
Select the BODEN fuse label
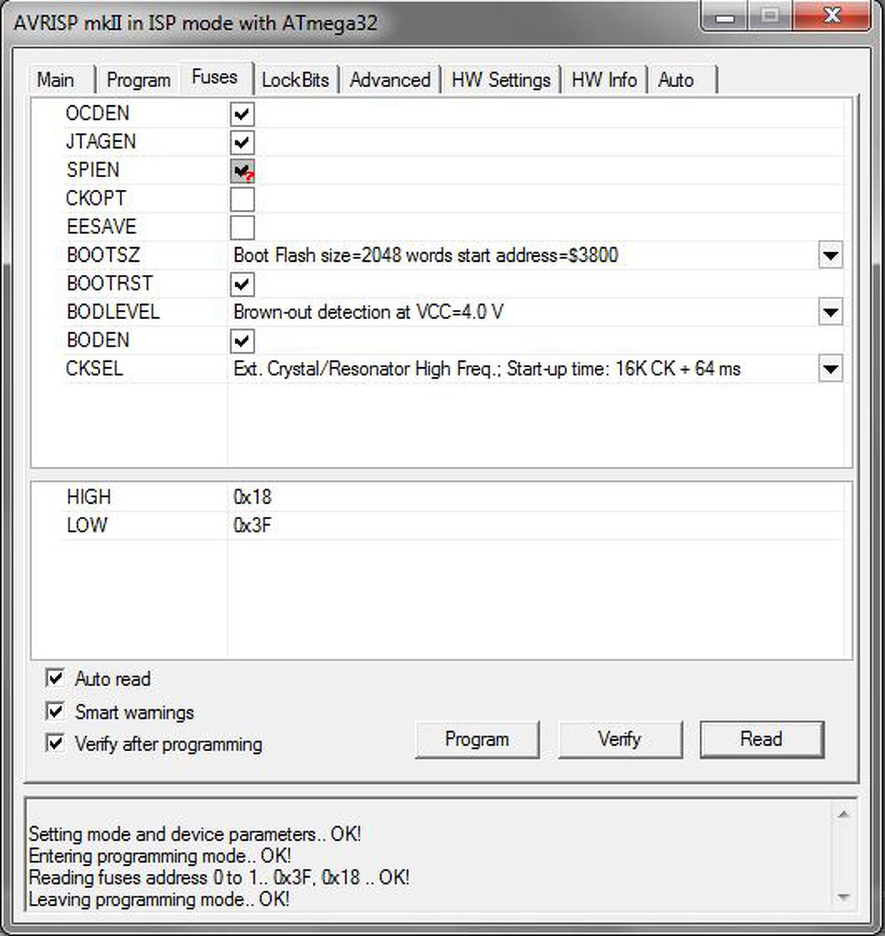tap(98, 340)
